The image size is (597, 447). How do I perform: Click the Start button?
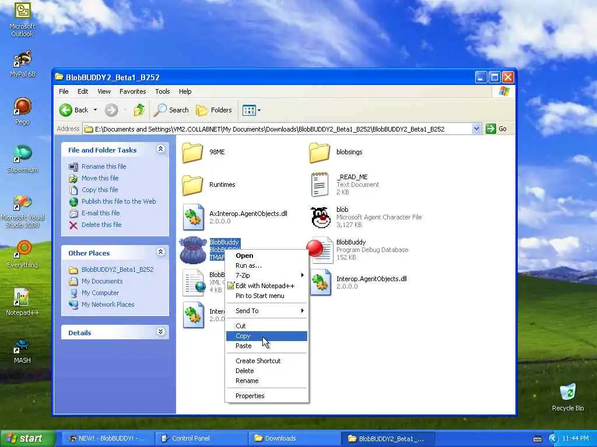pos(27,439)
